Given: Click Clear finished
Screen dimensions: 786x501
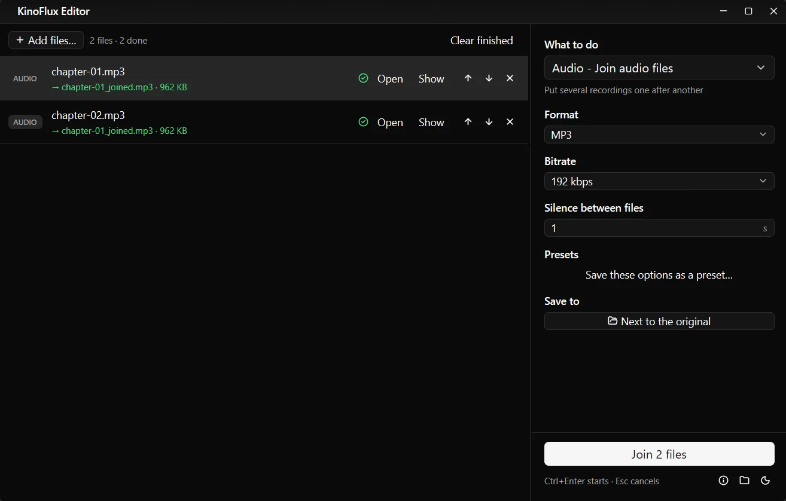Looking at the screenshot, I should click(482, 40).
